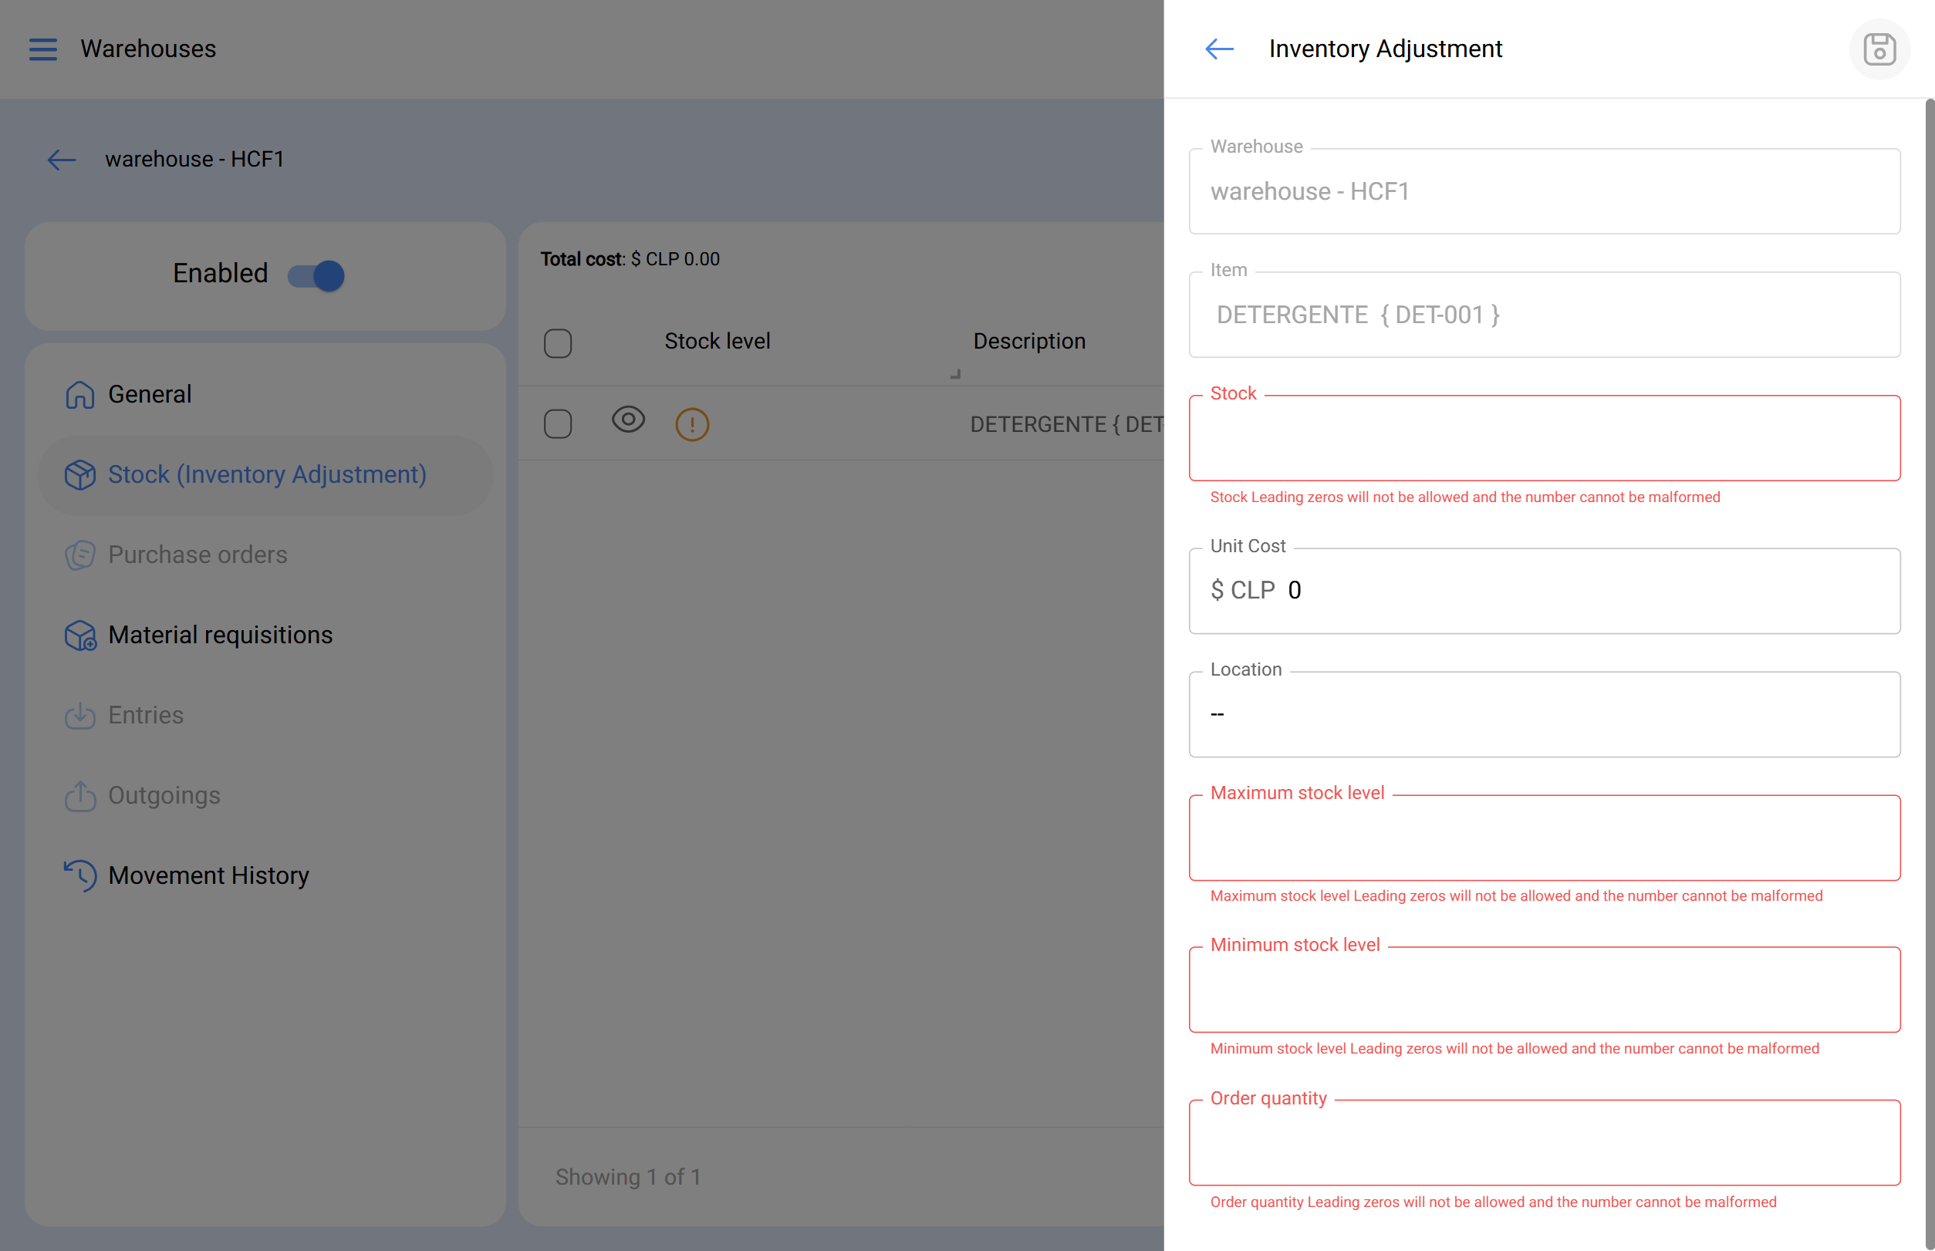Screen dimensions: 1935x1251
Task: Click the save icon in Inventory Adjustment
Action: (x=1878, y=49)
